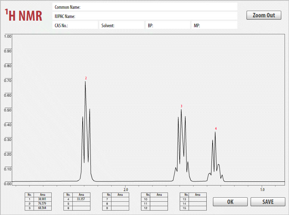The width and height of the screenshot is (289, 215).
Task: Click the MP field
Action: click(214, 25)
